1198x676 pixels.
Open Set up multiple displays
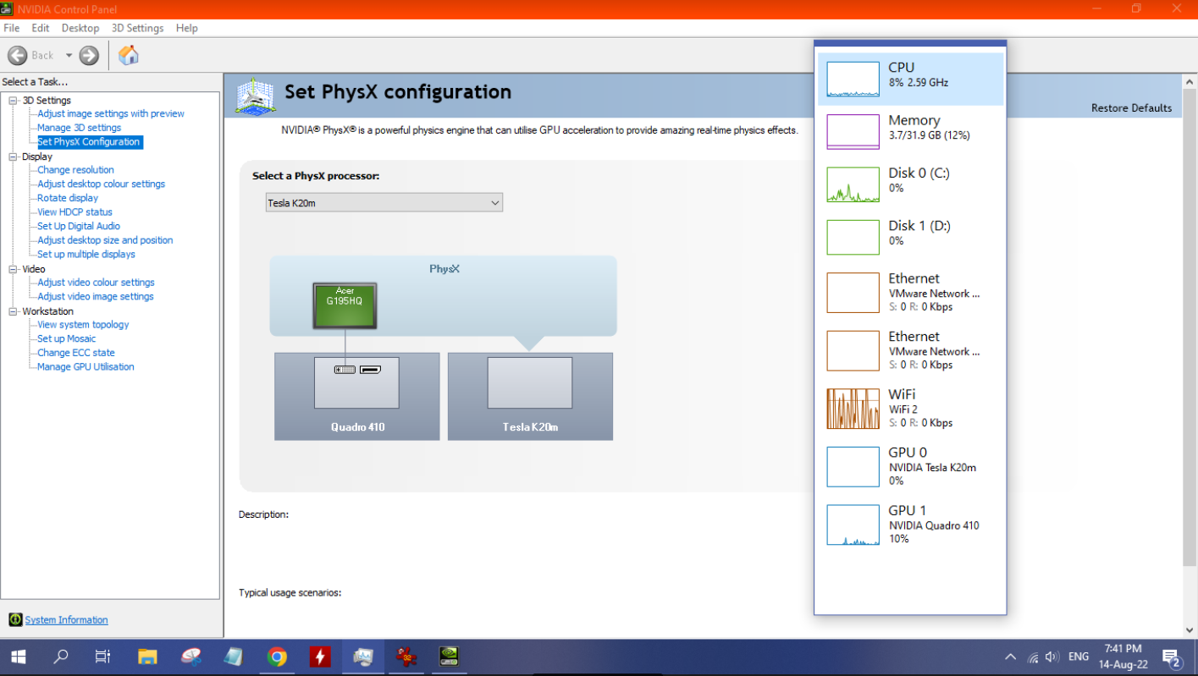point(86,254)
